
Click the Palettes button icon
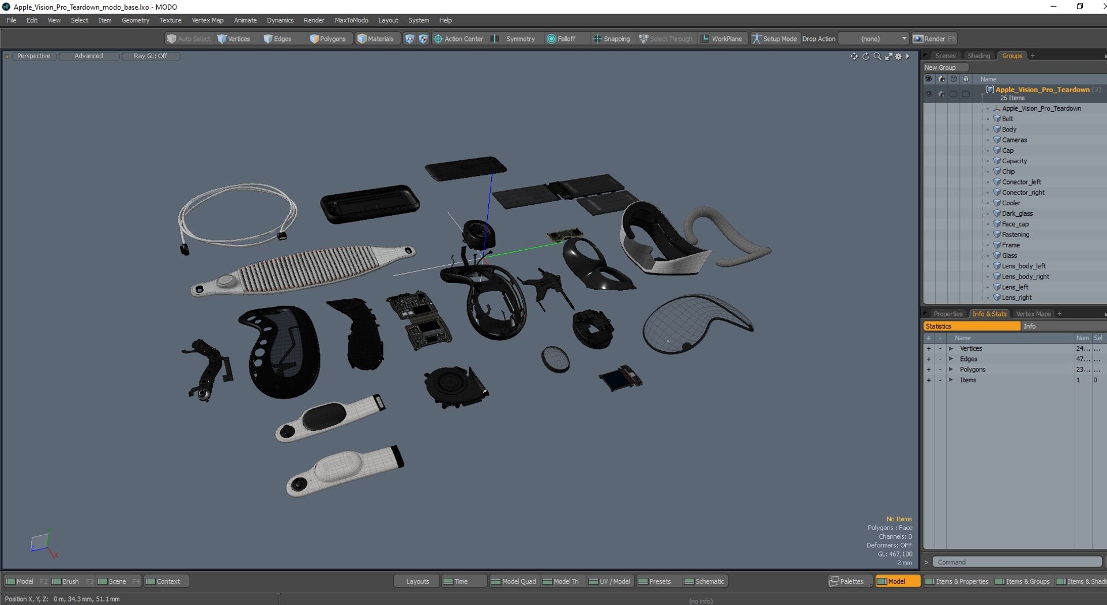(834, 581)
